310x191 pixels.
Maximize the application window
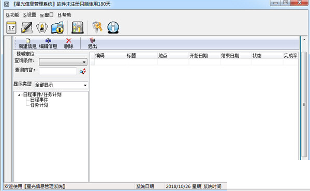pos(286,3)
